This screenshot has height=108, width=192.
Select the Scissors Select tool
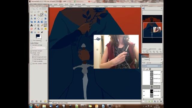31,15
